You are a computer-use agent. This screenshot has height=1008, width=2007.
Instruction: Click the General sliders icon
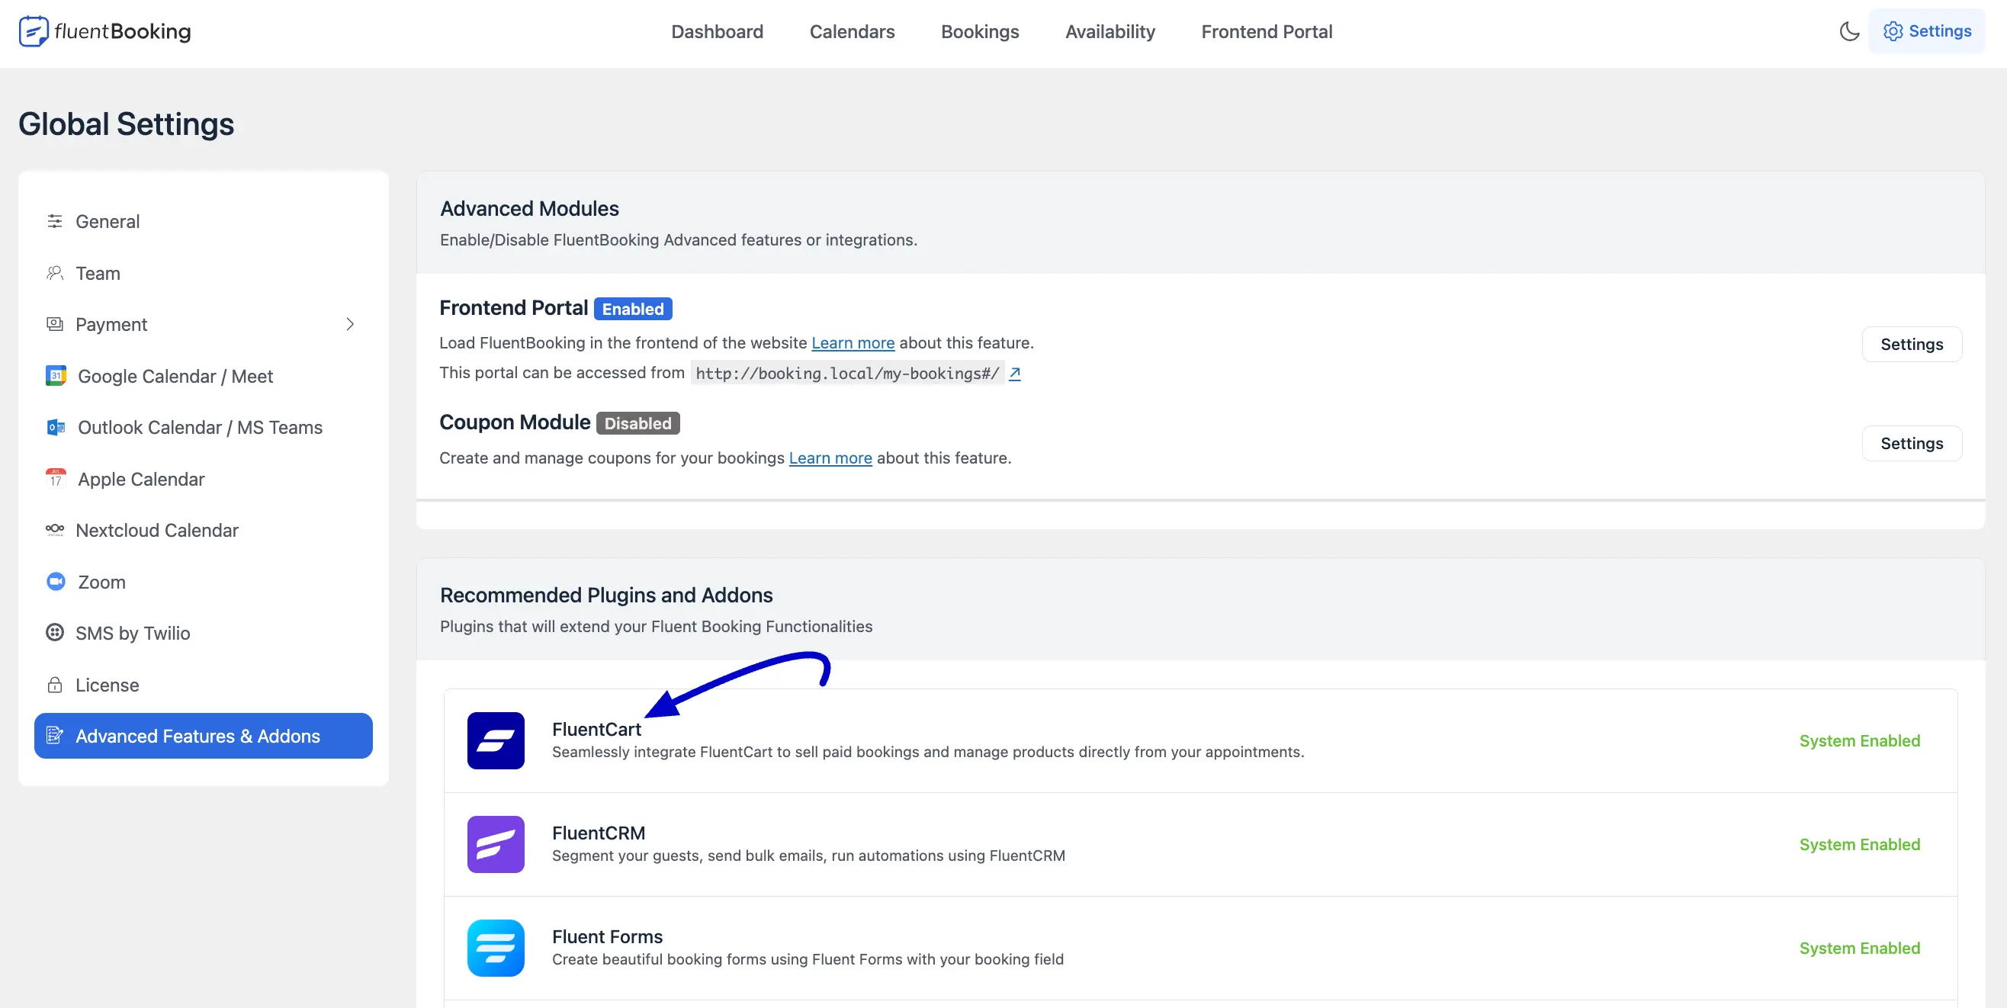pyautogui.click(x=55, y=221)
